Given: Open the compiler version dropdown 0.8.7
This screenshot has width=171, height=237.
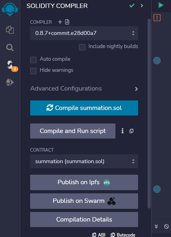Looking at the screenshot, I should [x=84, y=33].
